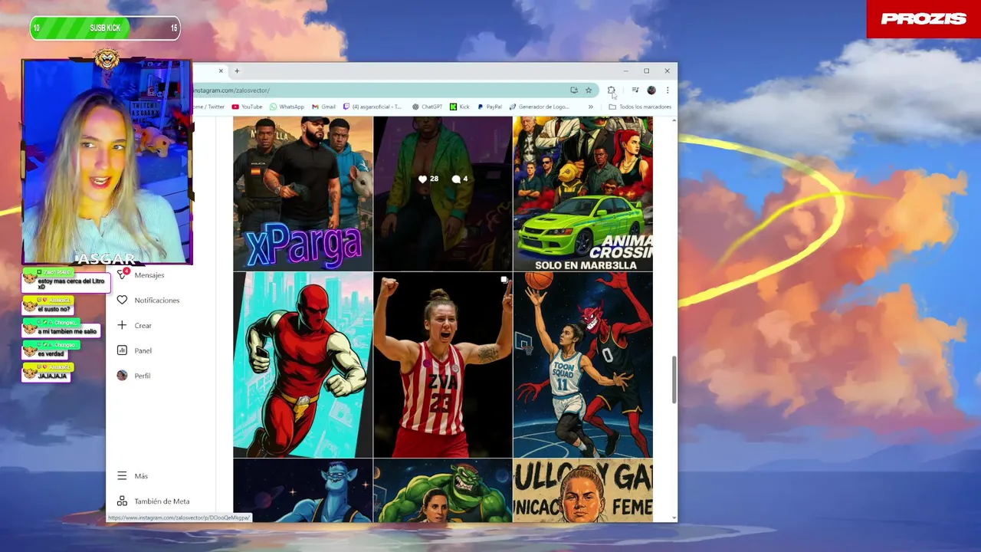Viewport: 981px width, 552px height.
Task: Open Kick bookmark
Action: [x=460, y=107]
